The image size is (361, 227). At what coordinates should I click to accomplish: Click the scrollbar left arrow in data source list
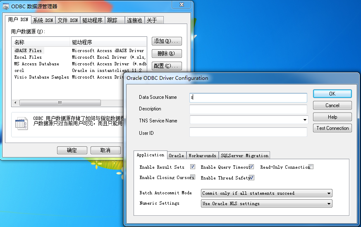click(x=15, y=103)
